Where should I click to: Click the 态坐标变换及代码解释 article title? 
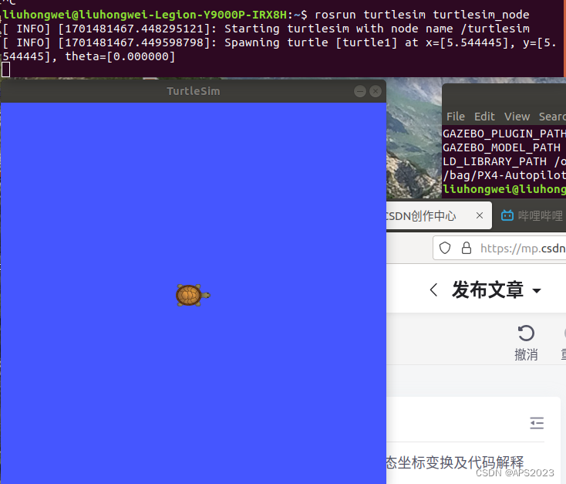pos(455,462)
